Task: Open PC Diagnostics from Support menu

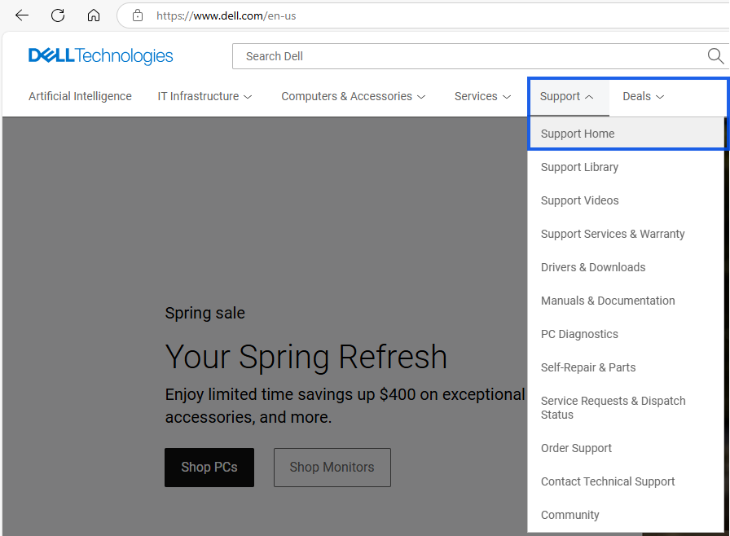Action: (x=579, y=333)
